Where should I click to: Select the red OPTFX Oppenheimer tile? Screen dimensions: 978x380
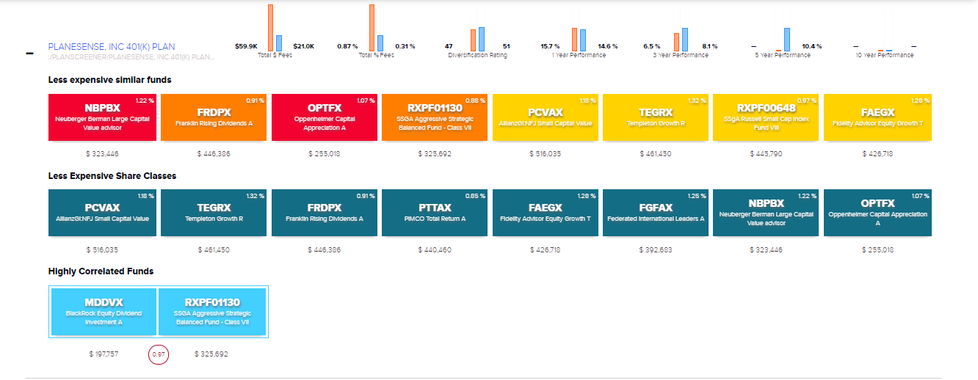324,117
